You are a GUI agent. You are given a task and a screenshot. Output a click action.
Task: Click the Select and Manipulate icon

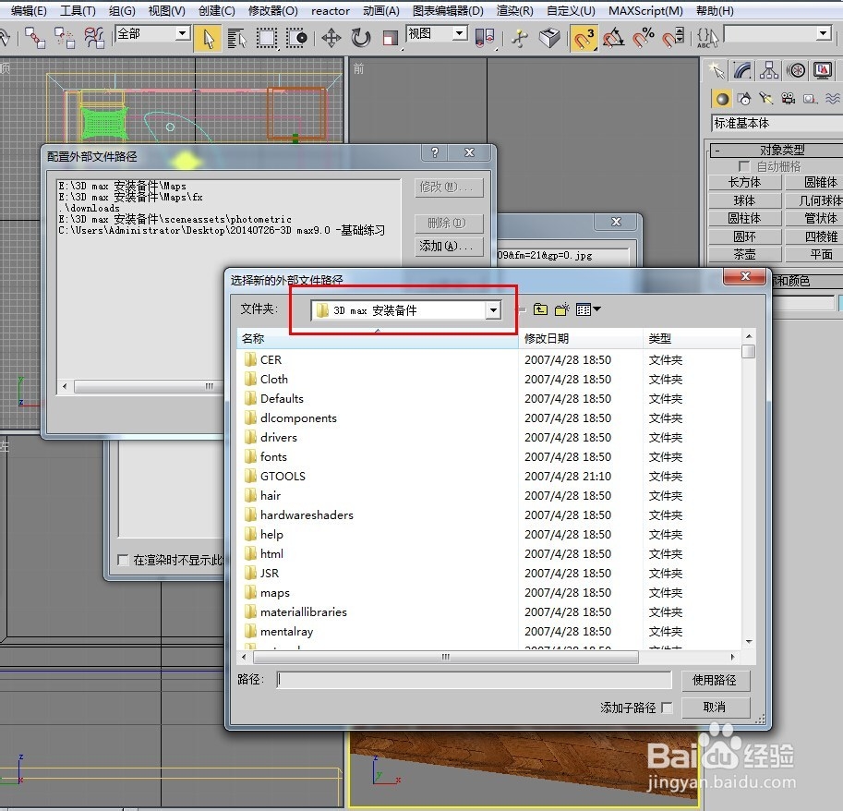(519, 38)
